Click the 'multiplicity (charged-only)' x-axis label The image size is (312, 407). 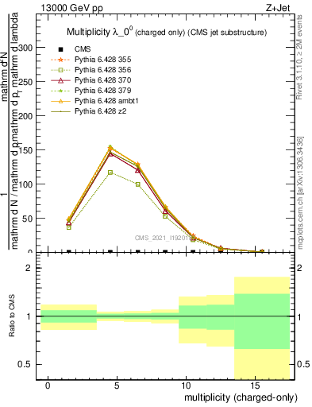[x=241, y=397]
